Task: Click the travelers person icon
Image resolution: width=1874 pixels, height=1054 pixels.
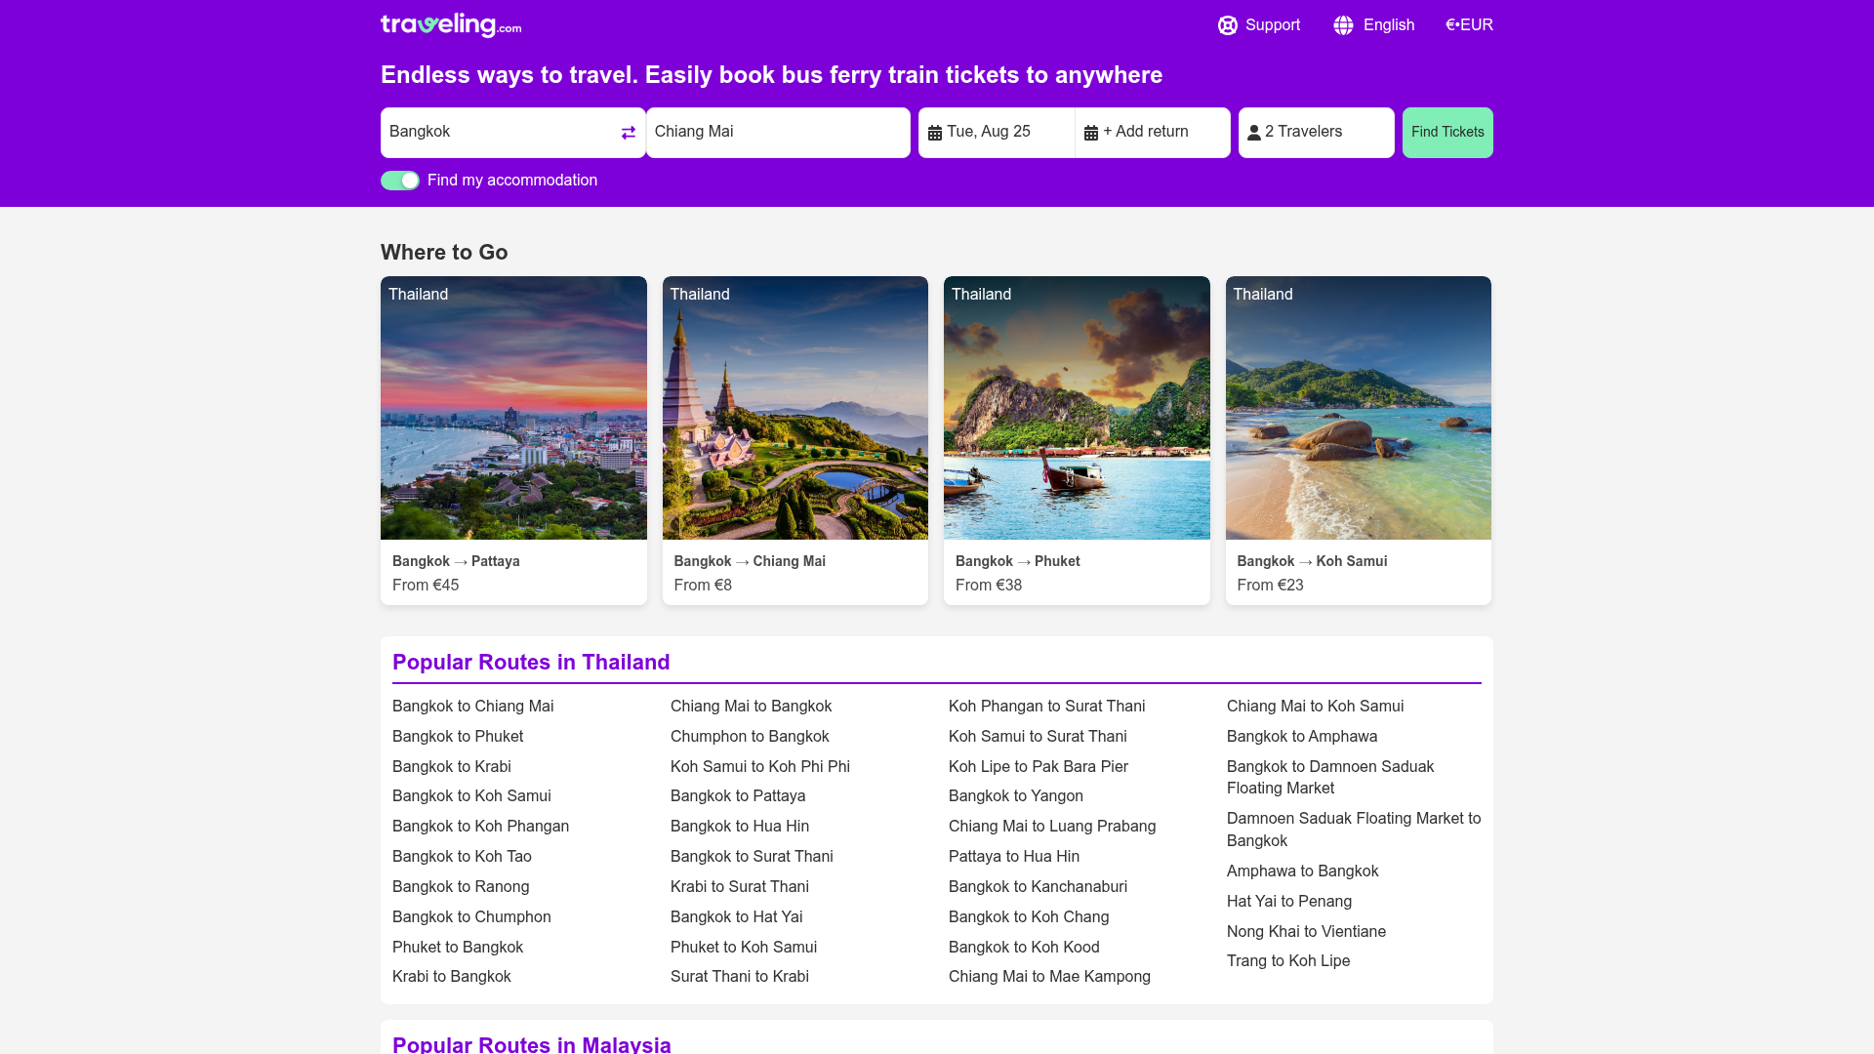Action: pyautogui.click(x=1254, y=133)
